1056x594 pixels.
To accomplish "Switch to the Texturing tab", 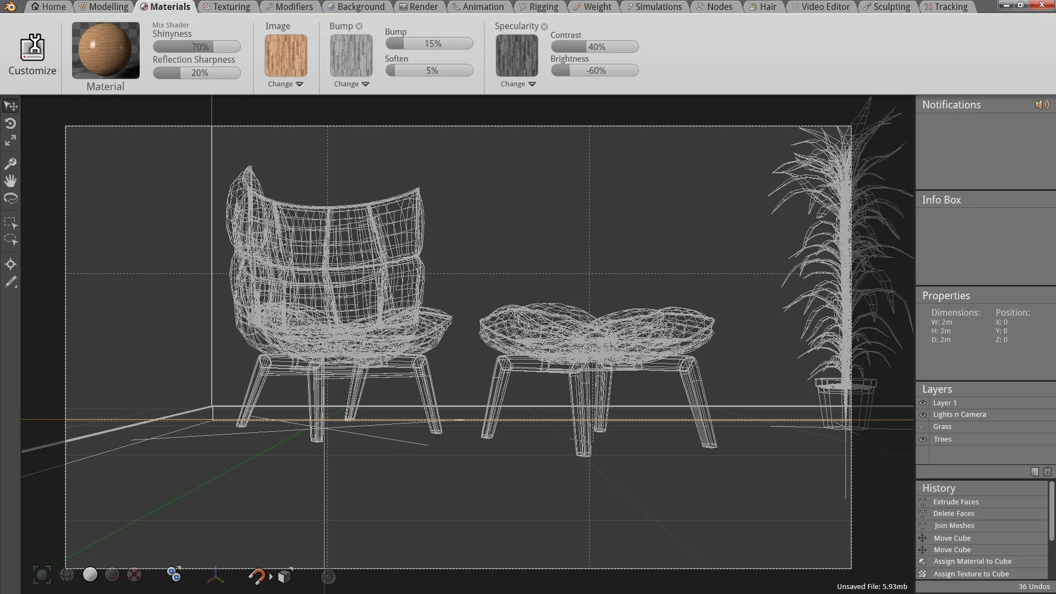I will pyautogui.click(x=226, y=7).
